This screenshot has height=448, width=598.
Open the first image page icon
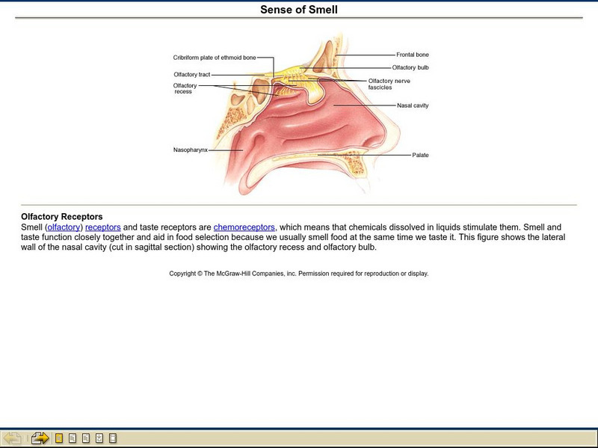pyautogui.click(x=73, y=438)
